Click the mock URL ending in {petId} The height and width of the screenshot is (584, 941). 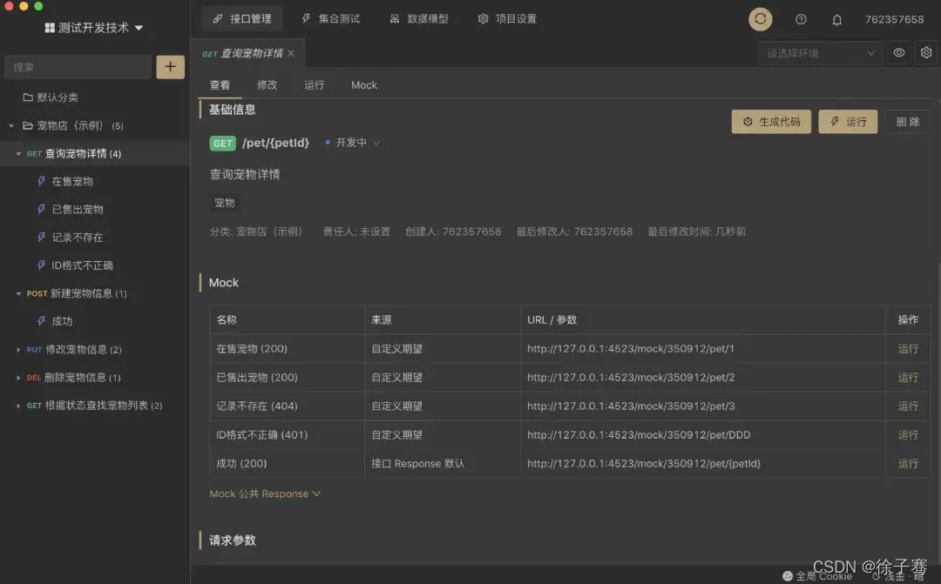pos(644,464)
